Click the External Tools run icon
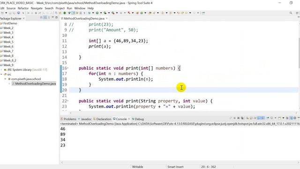Viewport: 300px width, 169px height. 113,13
